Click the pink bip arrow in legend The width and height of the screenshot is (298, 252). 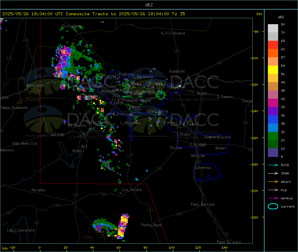click(x=273, y=190)
